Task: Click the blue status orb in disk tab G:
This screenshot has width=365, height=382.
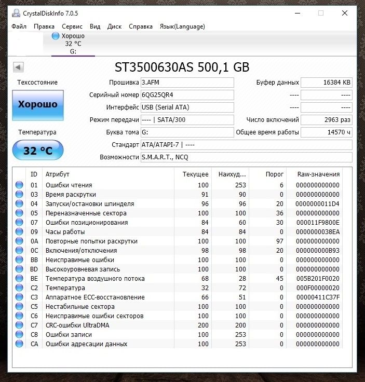Action: [56, 36]
